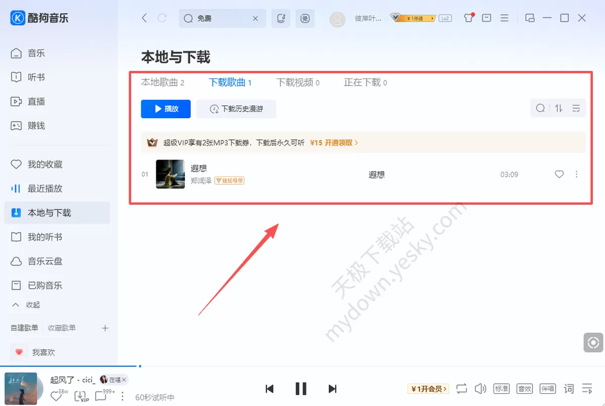Click the username 彼岸叶...

(x=369, y=18)
